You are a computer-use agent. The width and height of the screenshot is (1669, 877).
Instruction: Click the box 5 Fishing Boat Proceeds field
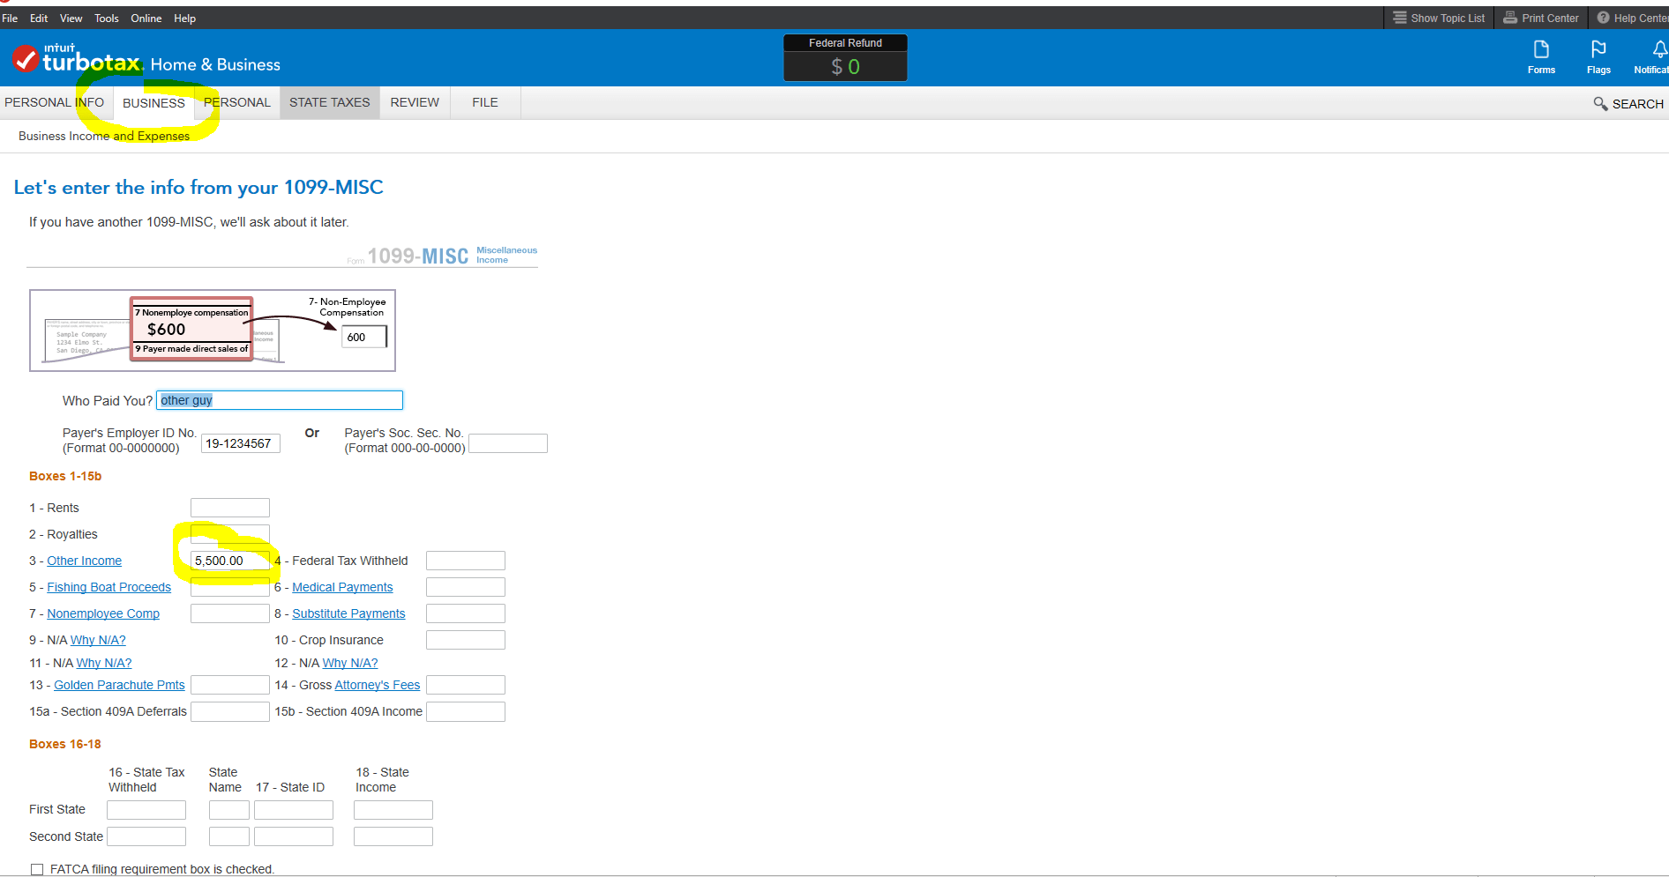(x=230, y=587)
